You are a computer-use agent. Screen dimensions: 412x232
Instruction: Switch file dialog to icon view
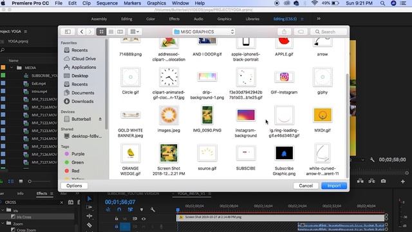pyautogui.click(x=102, y=32)
